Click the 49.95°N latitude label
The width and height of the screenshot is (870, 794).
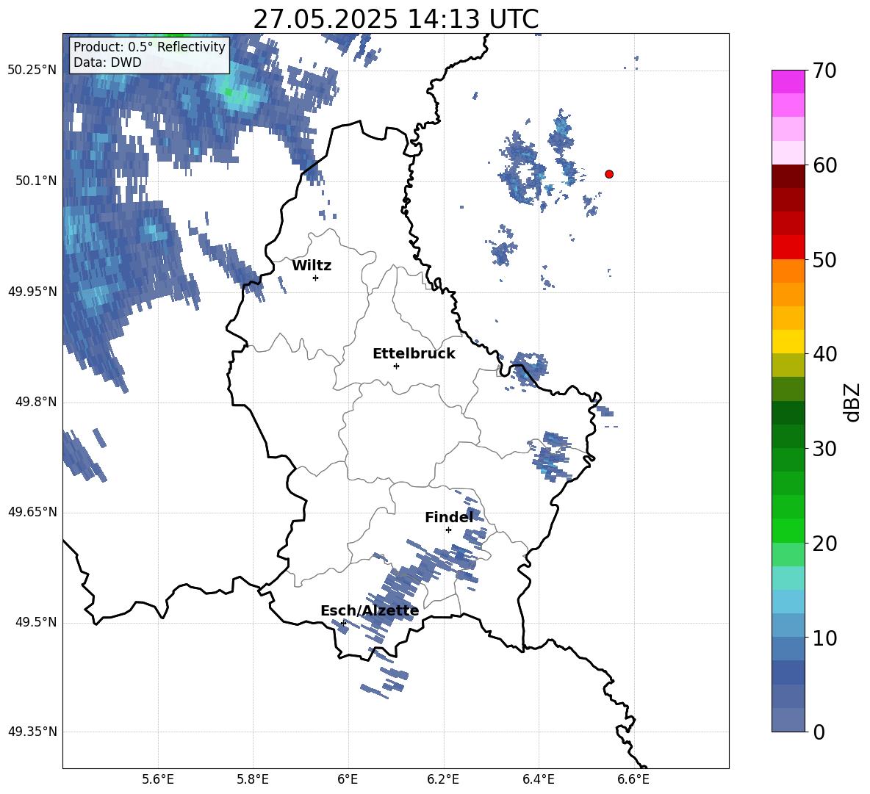pos(32,292)
